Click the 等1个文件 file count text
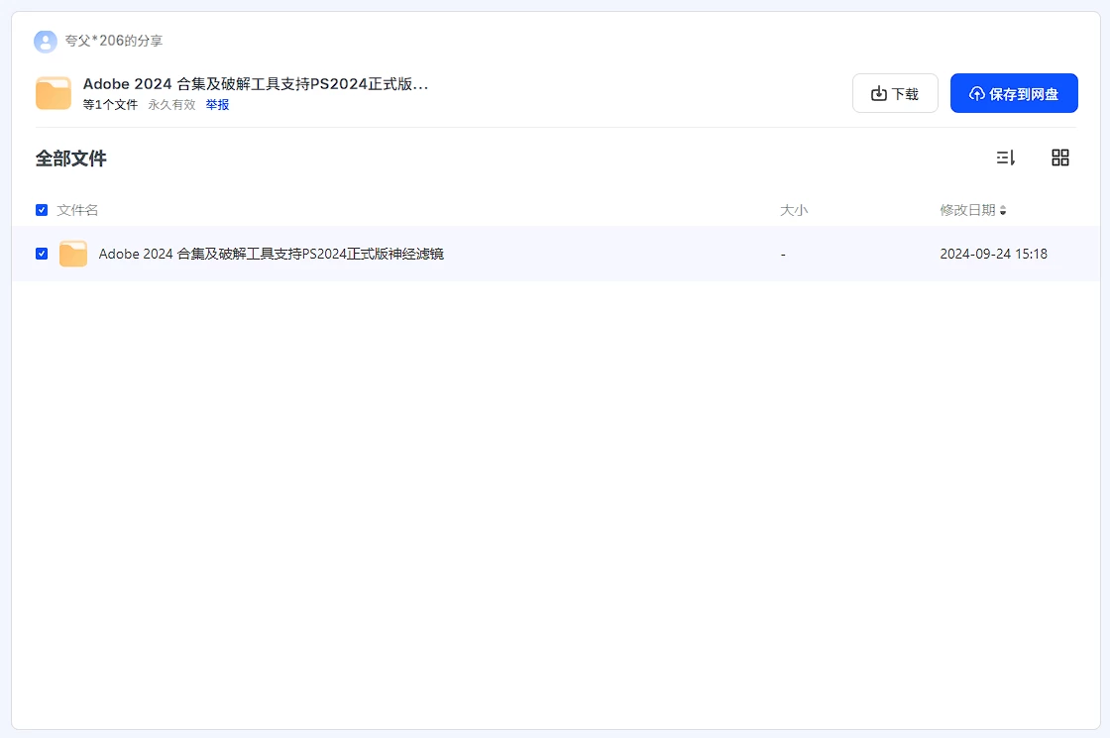 pos(110,104)
